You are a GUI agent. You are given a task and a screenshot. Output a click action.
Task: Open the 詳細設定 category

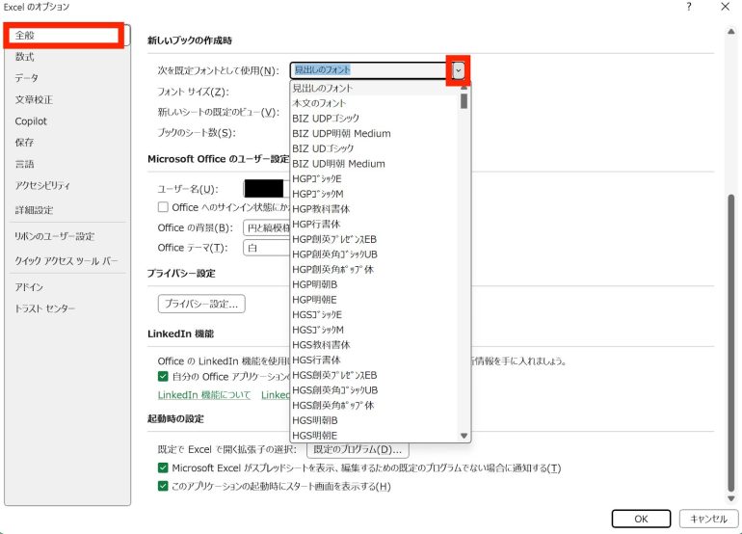click(34, 210)
